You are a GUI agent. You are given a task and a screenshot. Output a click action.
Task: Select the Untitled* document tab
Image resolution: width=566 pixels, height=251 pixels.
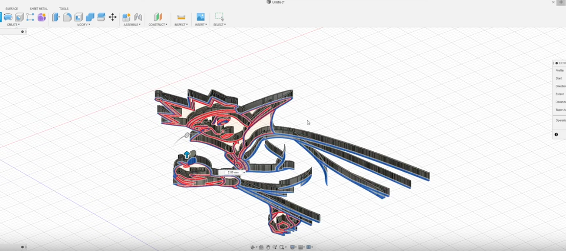coord(276,2)
